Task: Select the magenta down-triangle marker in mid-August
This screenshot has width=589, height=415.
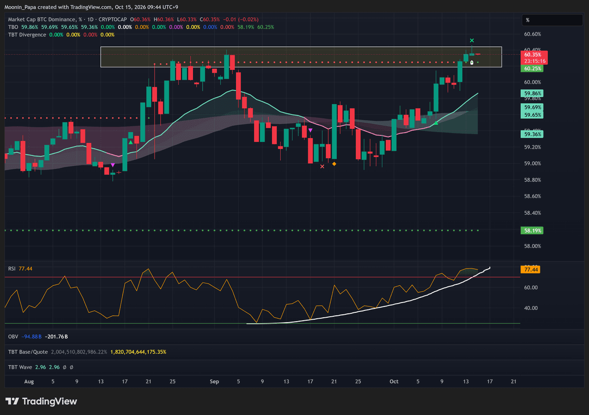Action: (113, 165)
